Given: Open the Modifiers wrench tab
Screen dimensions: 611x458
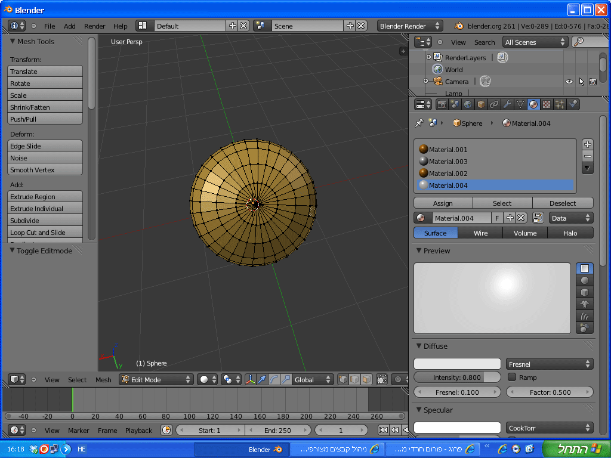Looking at the screenshot, I should pos(507,104).
